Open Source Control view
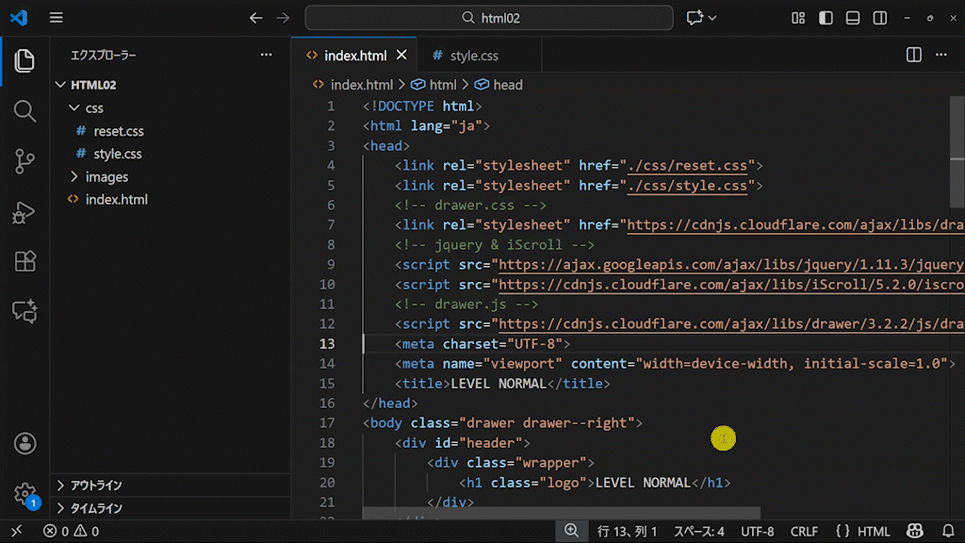Image resolution: width=965 pixels, height=543 pixels. (x=25, y=161)
